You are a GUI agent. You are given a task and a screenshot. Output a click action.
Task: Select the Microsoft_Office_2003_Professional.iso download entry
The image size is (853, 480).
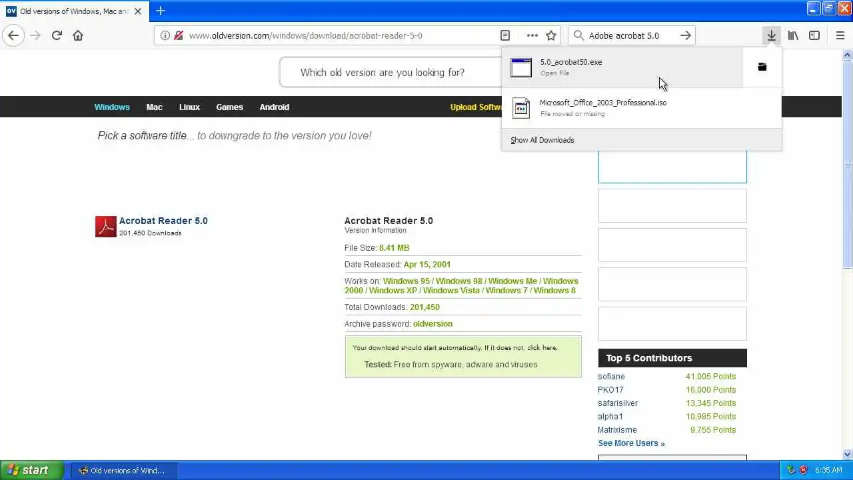pos(641,108)
